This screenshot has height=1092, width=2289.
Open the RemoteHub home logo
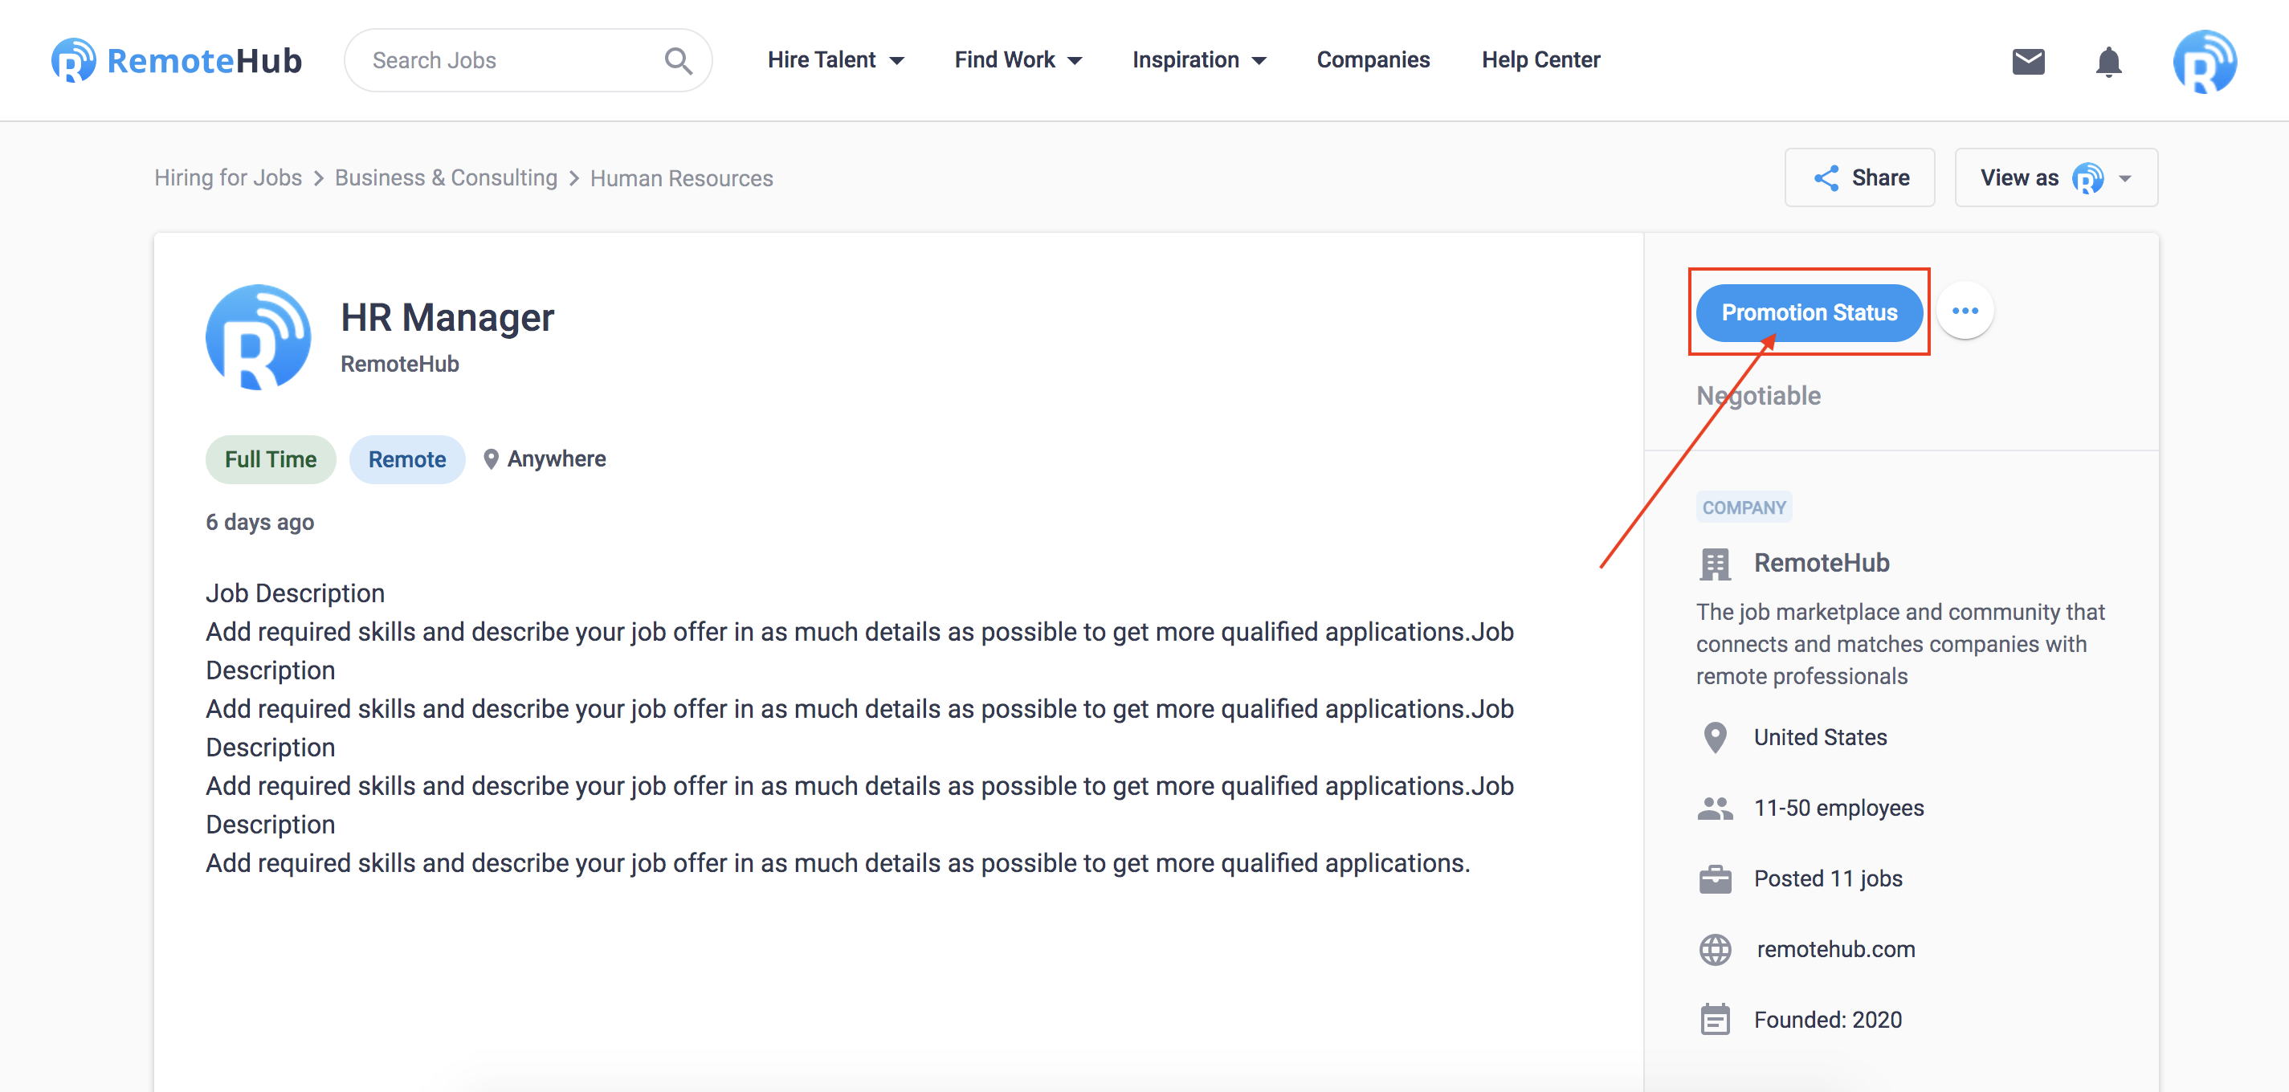177,60
